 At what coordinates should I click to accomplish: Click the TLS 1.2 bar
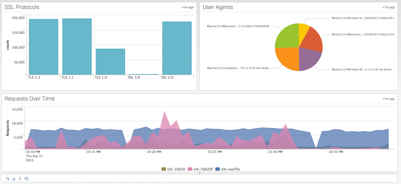tap(44, 47)
